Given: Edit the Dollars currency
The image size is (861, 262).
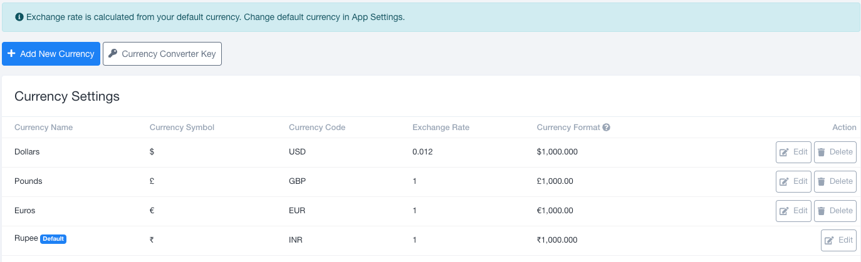Looking at the screenshot, I should 793,152.
